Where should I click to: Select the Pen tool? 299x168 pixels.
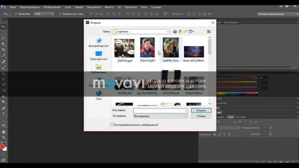(4, 108)
